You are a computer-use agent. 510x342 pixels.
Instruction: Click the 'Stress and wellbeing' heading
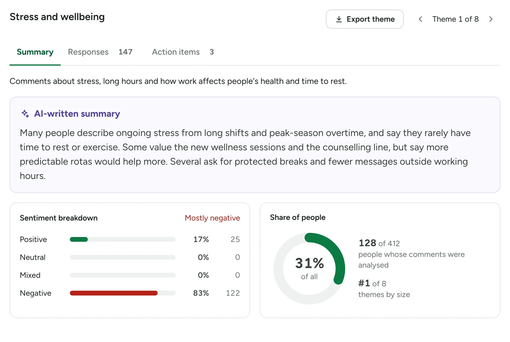coord(57,17)
